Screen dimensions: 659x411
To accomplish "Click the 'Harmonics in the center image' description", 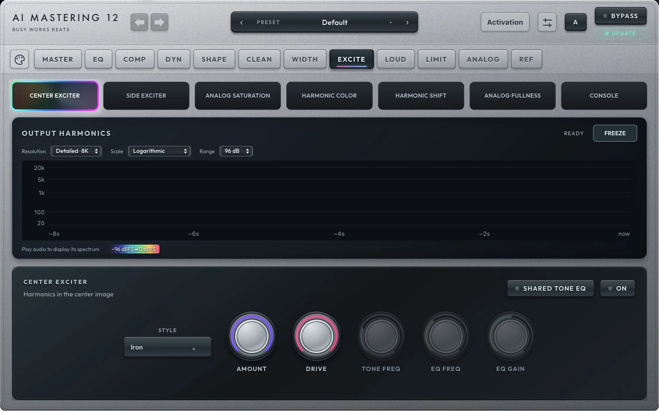I will point(68,294).
